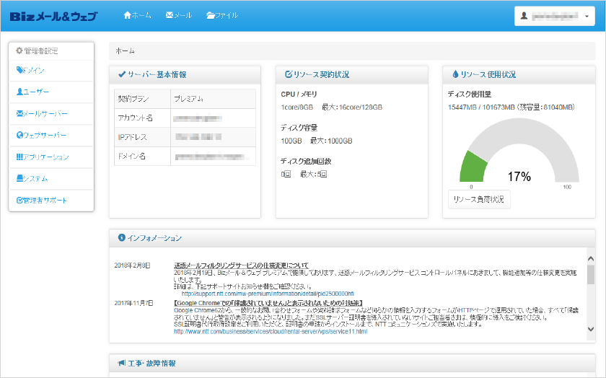This screenshot has height=378, width=606.
Task: Click the edit icon of リソース契約状況
Action: pyautogui.click(x=289, y=74)
